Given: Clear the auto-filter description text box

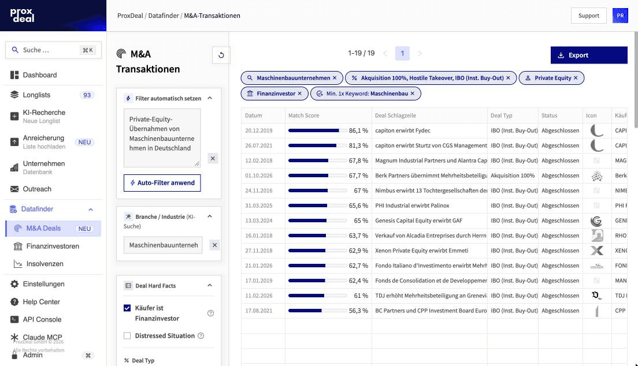Looking at the screenshot, I should click(x=213, y=158).
